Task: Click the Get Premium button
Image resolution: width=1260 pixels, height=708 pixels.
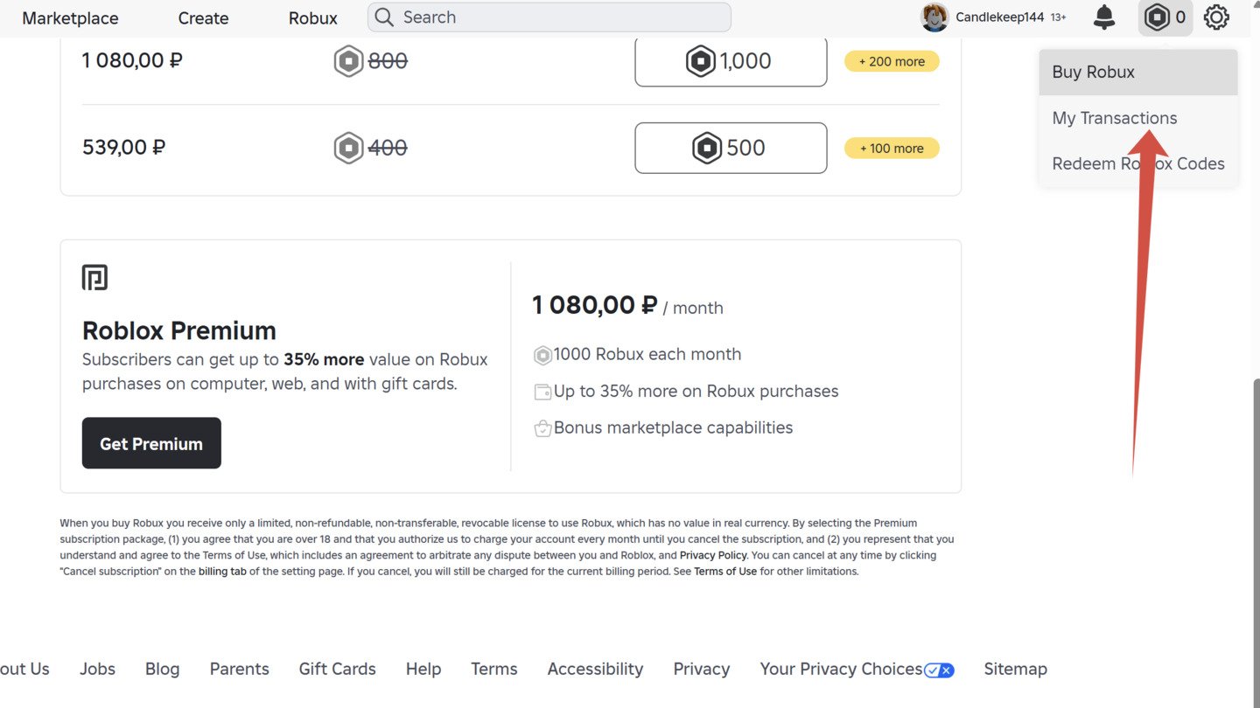Action: (x=151, y=443)
